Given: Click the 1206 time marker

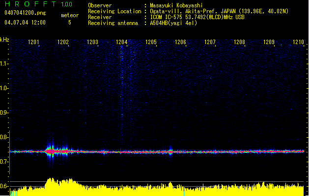Looking at the screenshot, I should pos(180,42).
